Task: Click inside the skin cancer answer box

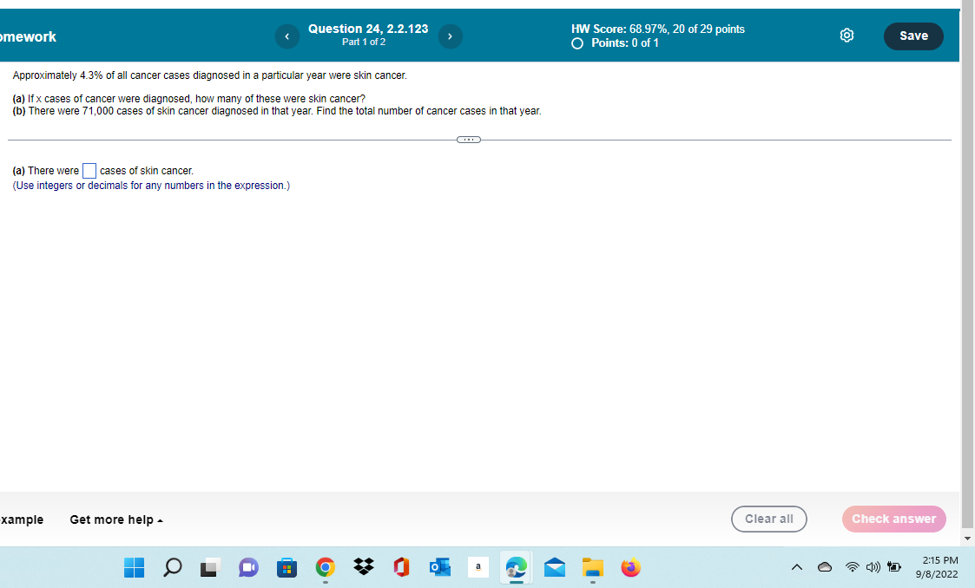Action: pyautogui.click(x=88, y=170)
